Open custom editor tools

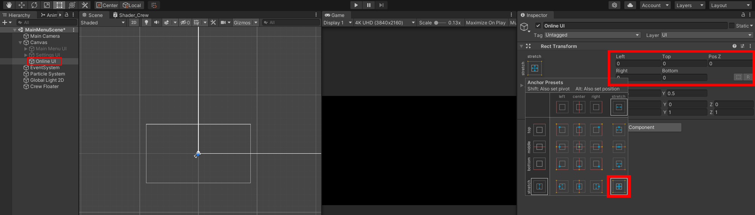tap(85, 5)
